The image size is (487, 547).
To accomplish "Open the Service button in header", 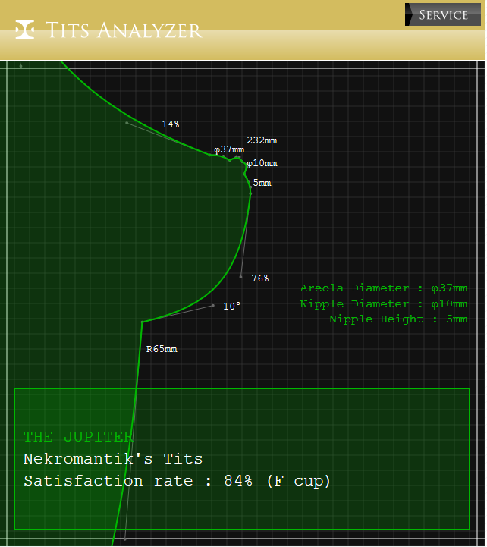I will [x=444, y=14].
